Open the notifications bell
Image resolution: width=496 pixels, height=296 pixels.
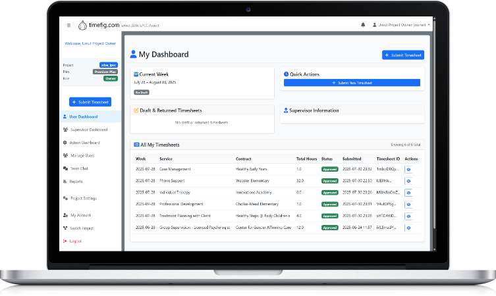(363, 25)
